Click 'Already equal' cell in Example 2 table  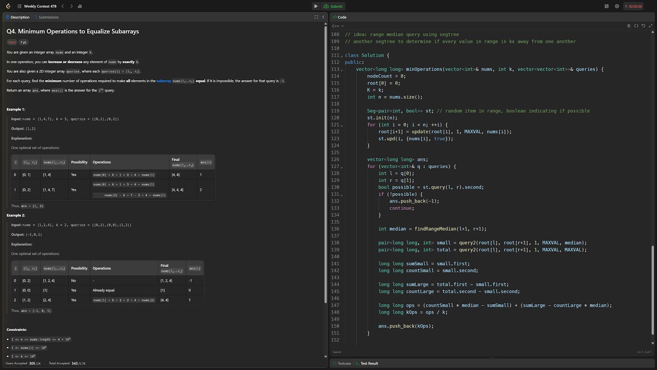[x=104, y=290]
